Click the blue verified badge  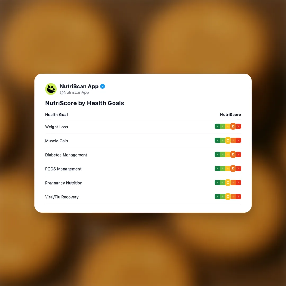[x=102, y=86]
